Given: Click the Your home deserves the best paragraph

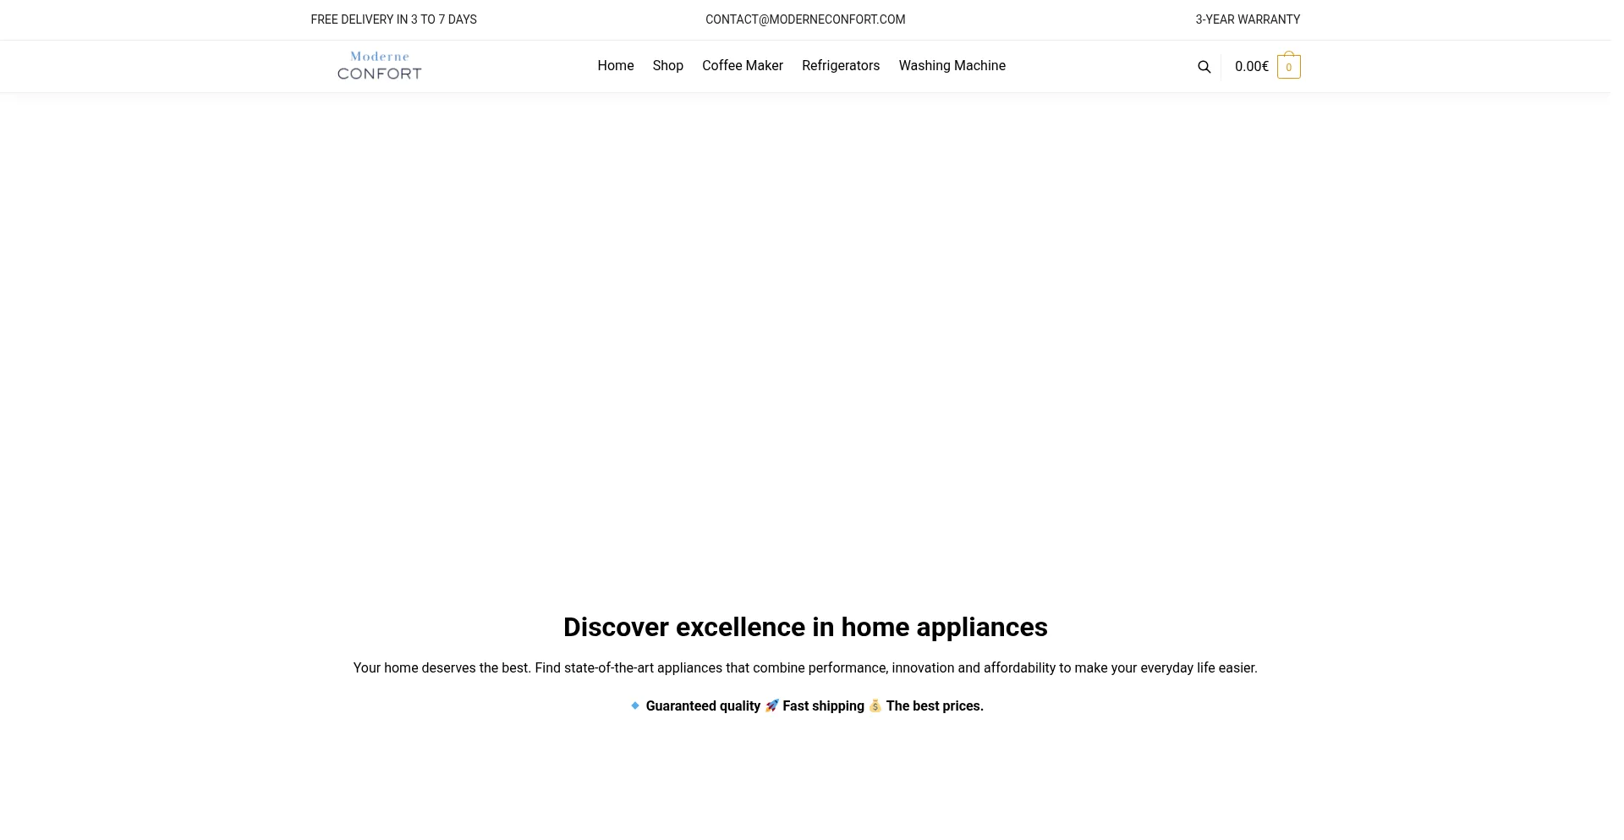Looking at the screenshot, I should coord(804,668).
